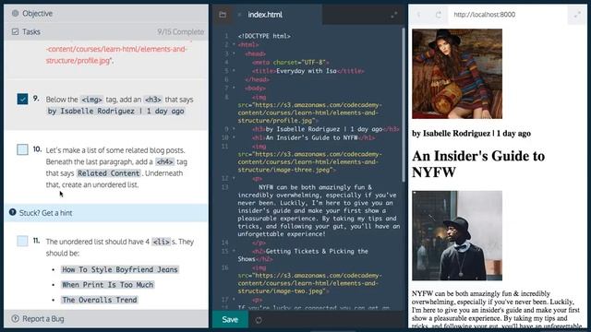The height and width of the screenshot is (332, 591).
Task: Collapse the head tag fold on line 3
Action: point(234,53)
